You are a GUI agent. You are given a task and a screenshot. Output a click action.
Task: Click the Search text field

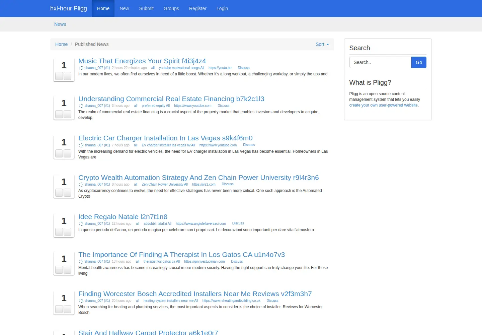(380, 62)
